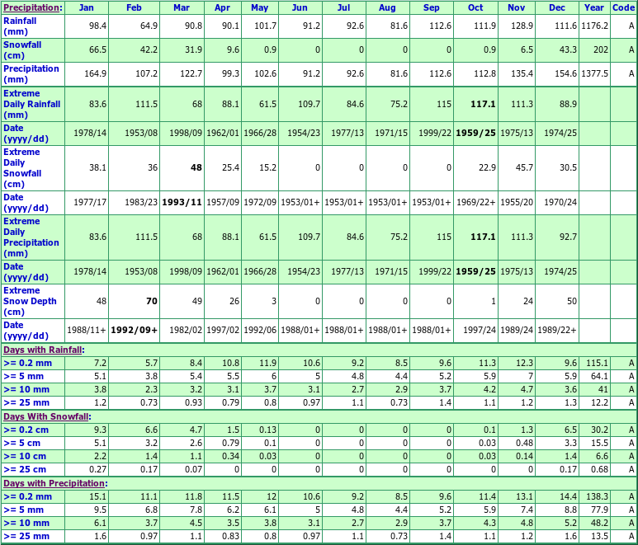Select the Snowfall (cm) row label
The image size is (638, 545).
[21, 49]
